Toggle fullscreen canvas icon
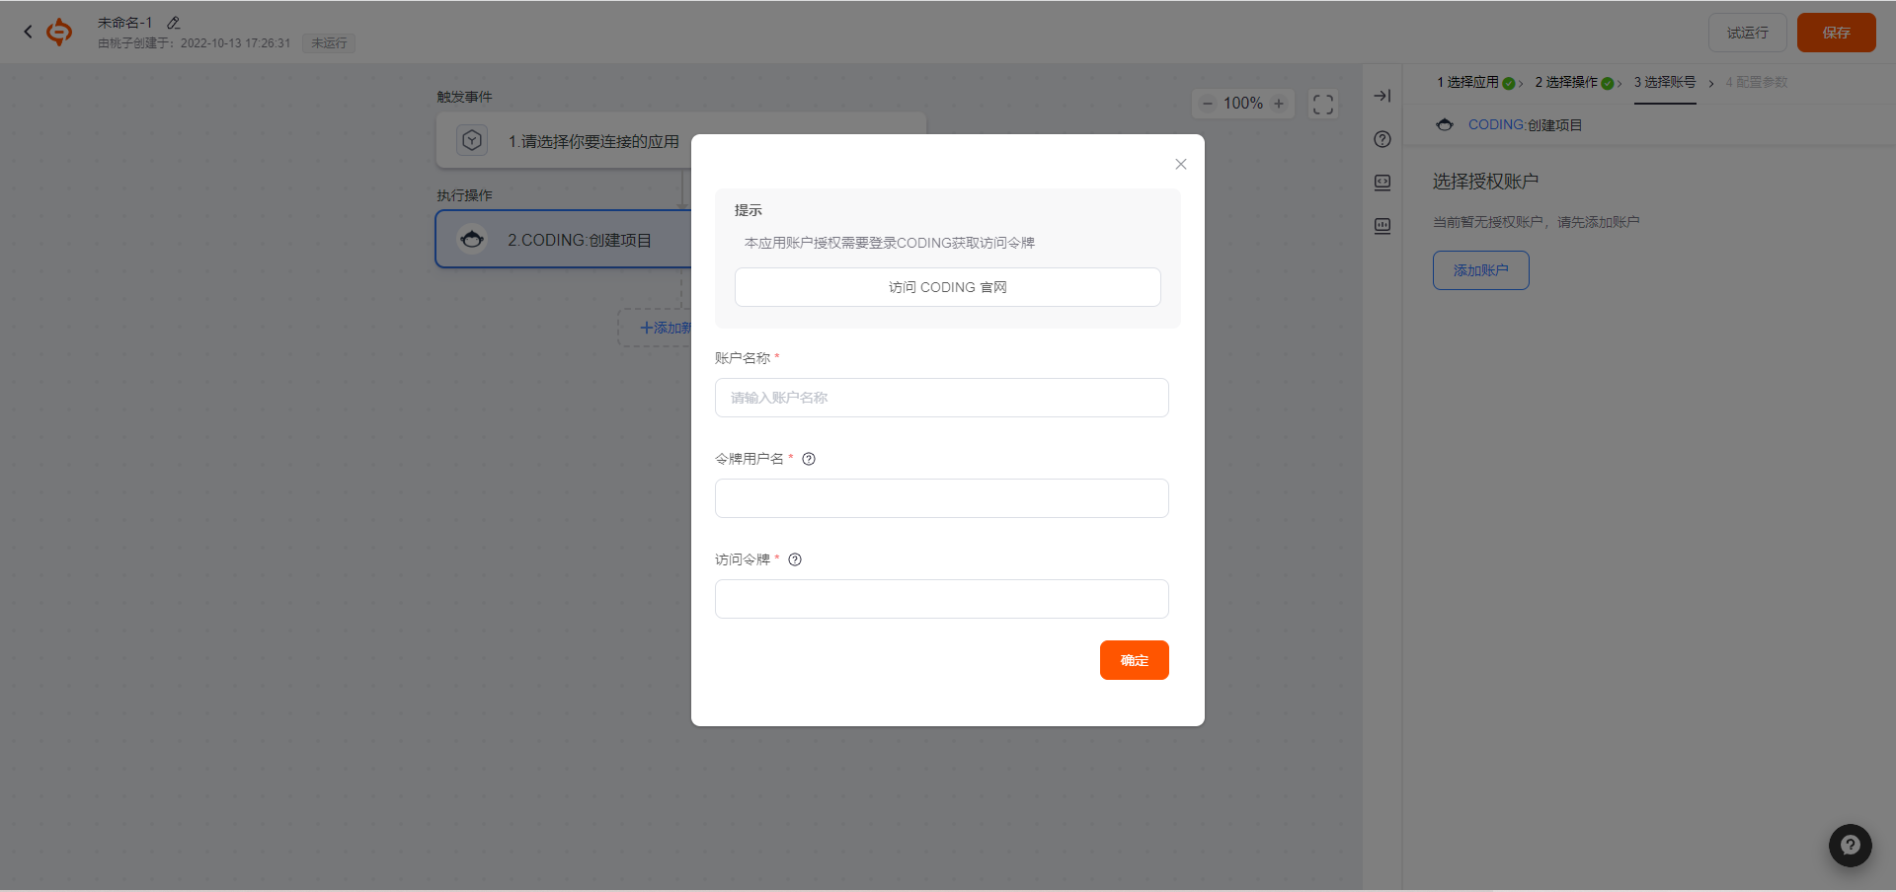1896x892 pixels. click(x=1323, y=104)
